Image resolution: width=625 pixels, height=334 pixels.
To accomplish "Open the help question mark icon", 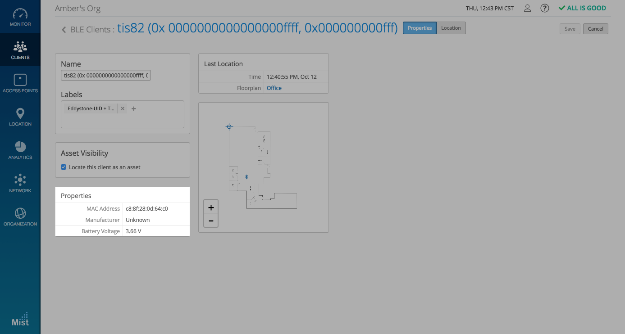I will 545,8.
